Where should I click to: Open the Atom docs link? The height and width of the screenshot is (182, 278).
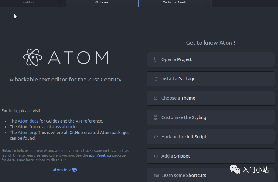pos(28,121)
